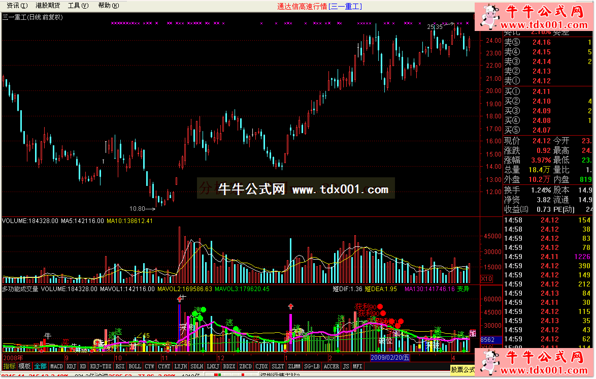Click the MAVOL2:169586.63 label

[x=185, y=289]
